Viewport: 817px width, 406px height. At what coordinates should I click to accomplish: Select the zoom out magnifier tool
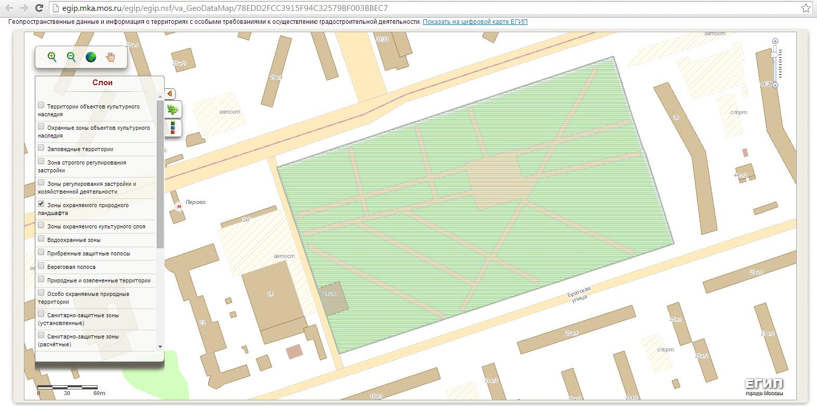[x=71, y=57]
